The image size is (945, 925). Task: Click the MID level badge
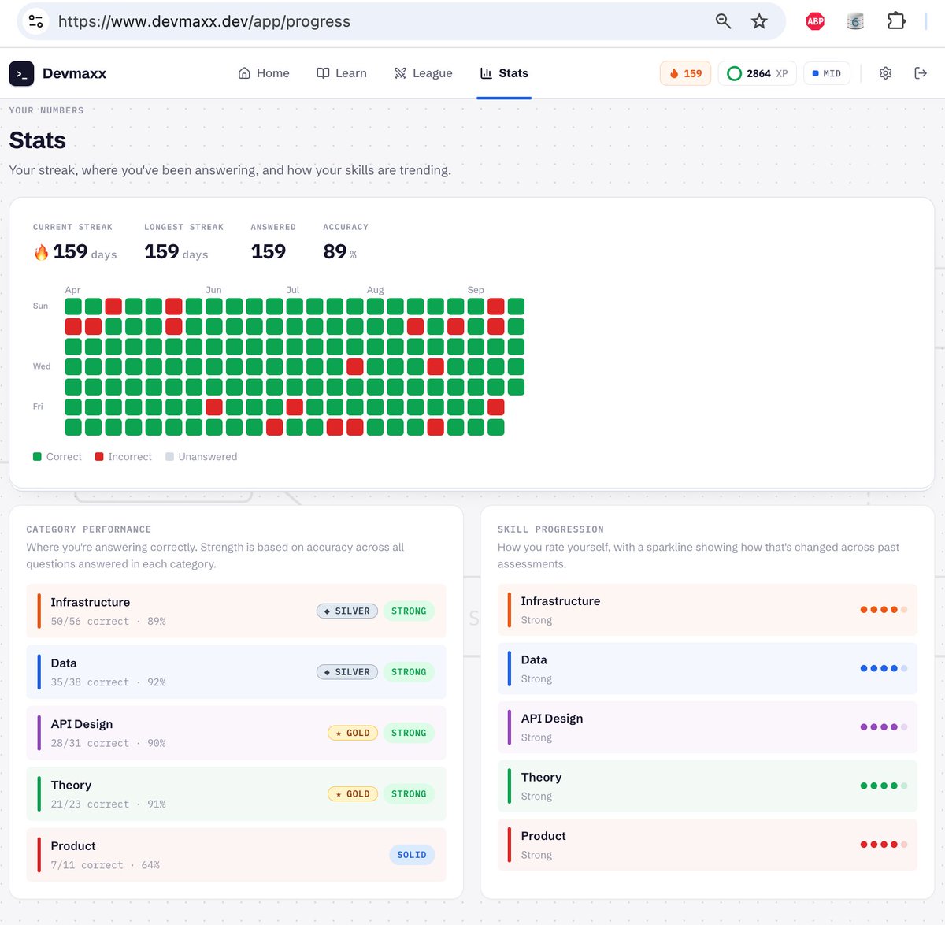pyautogui.click(x=826, y=73)
